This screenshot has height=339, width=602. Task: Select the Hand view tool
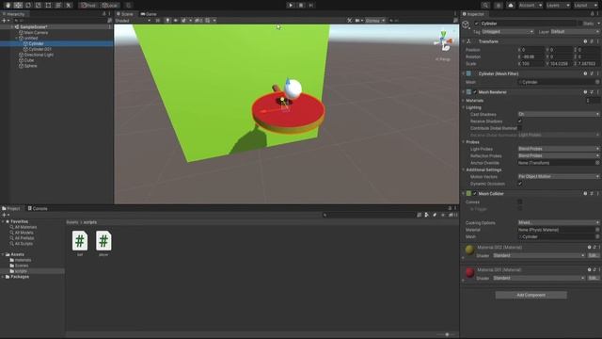click(x=8, y=6)
